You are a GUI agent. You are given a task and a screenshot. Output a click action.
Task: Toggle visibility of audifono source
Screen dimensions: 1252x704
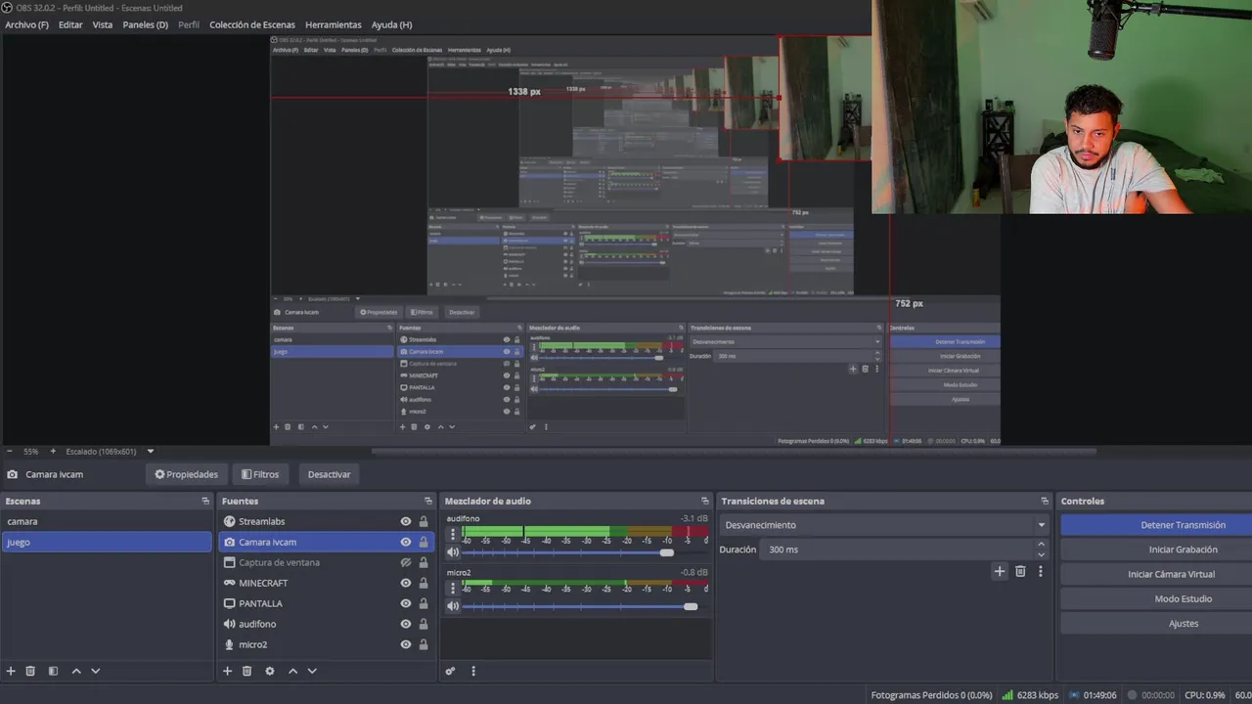(x=406, y=624)
